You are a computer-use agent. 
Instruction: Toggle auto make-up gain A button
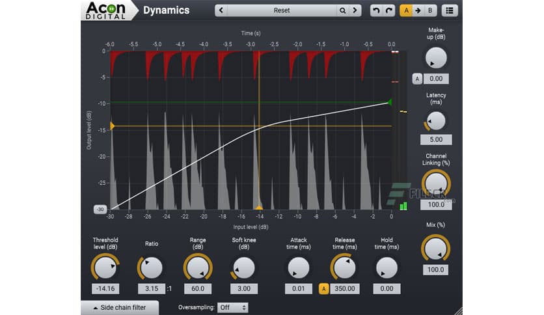click(417, 79)
